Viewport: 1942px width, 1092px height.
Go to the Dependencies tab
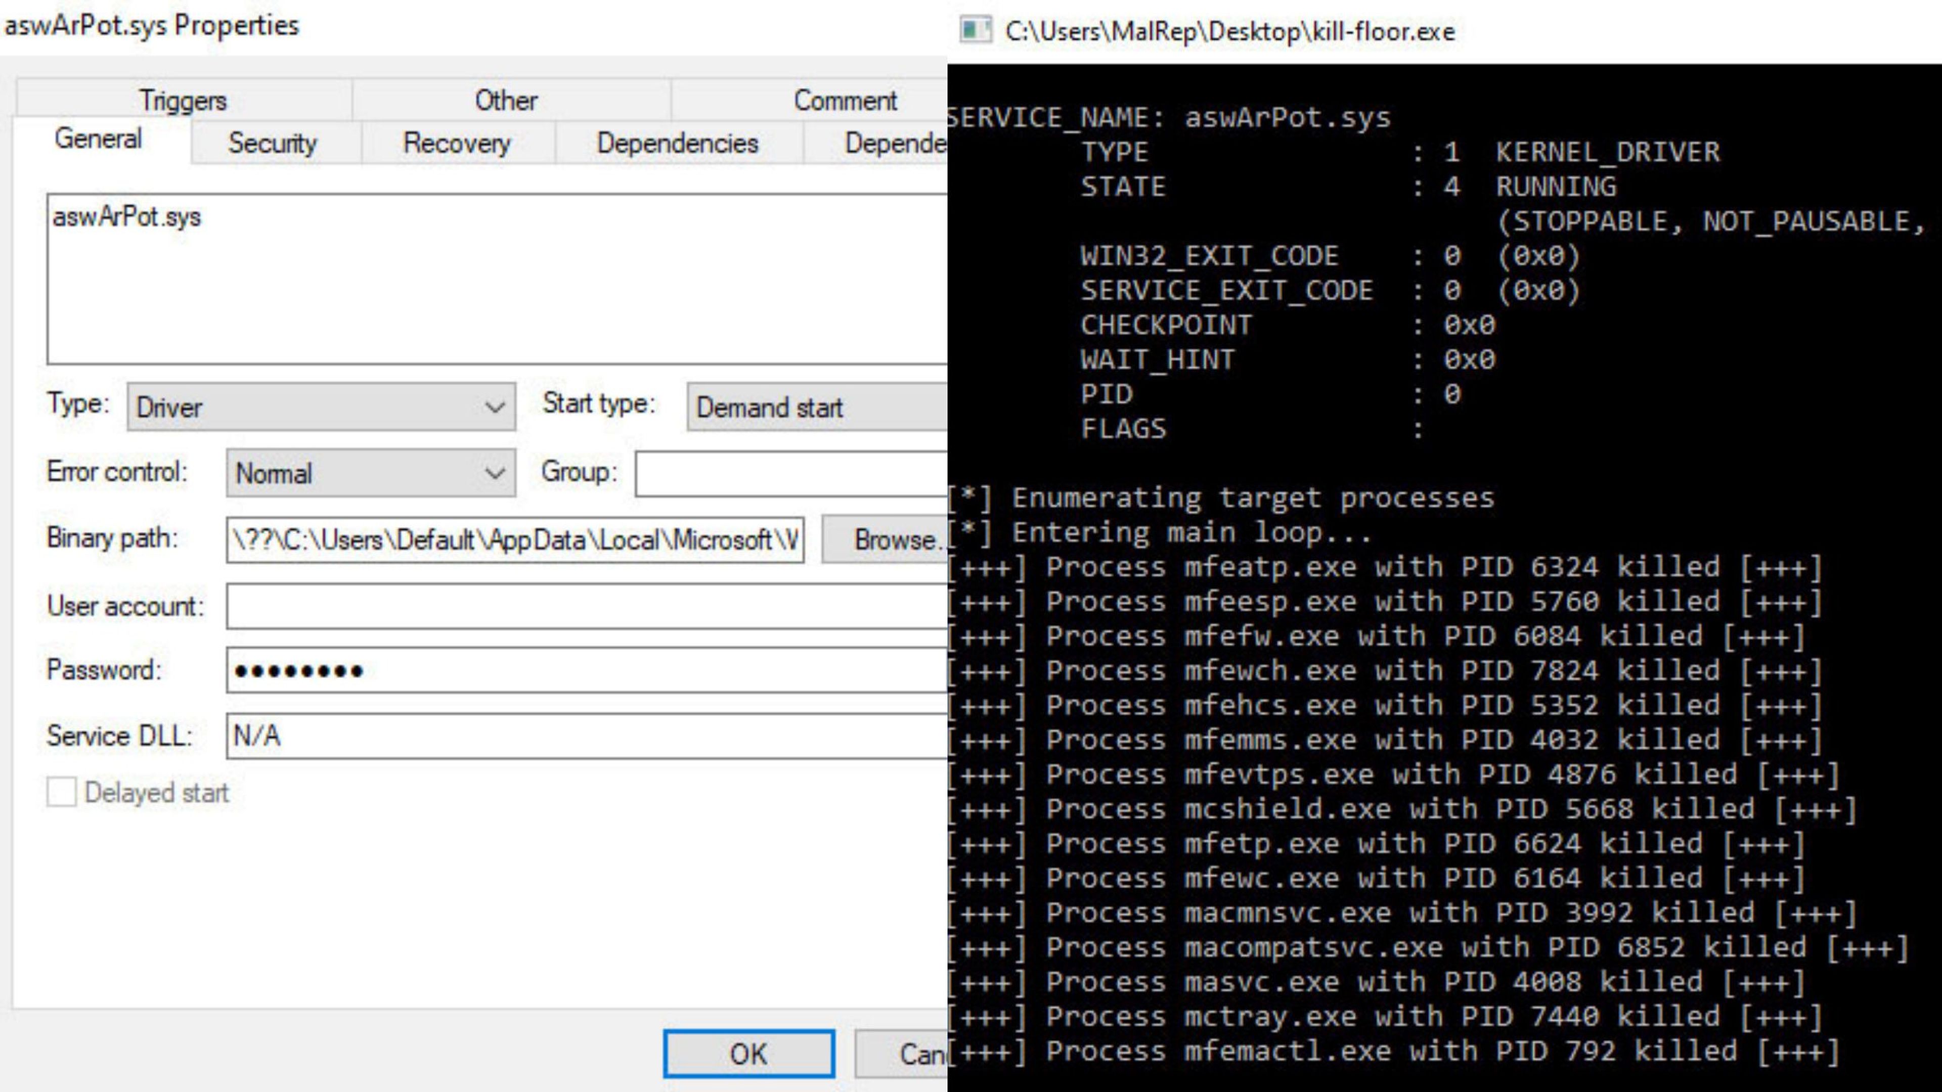(x=677, y=143)
